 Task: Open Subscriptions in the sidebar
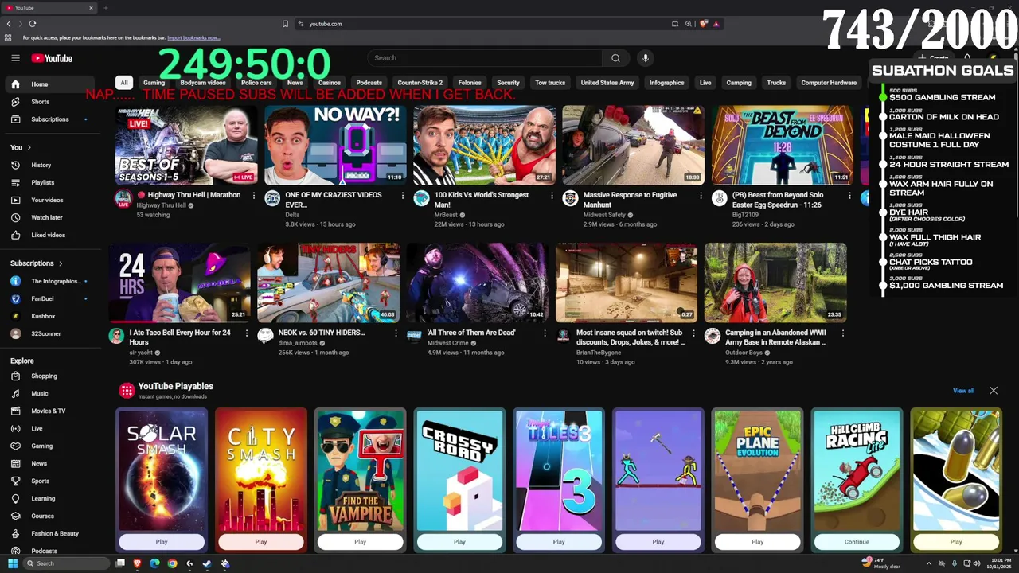tap(50, 119)
